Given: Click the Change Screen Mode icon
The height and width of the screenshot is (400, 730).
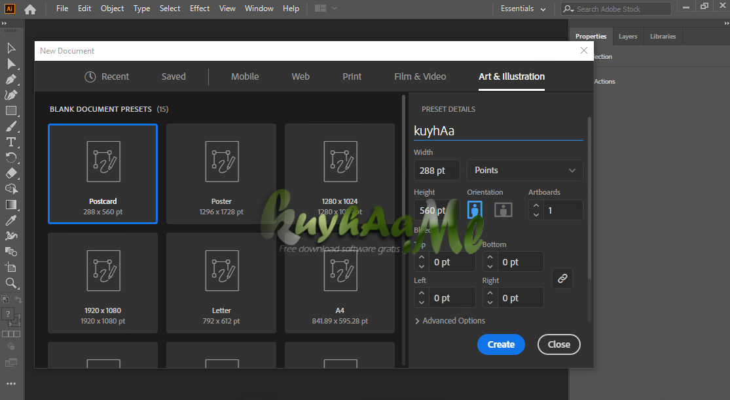Looking at the screenshot, I should [11, 362].
